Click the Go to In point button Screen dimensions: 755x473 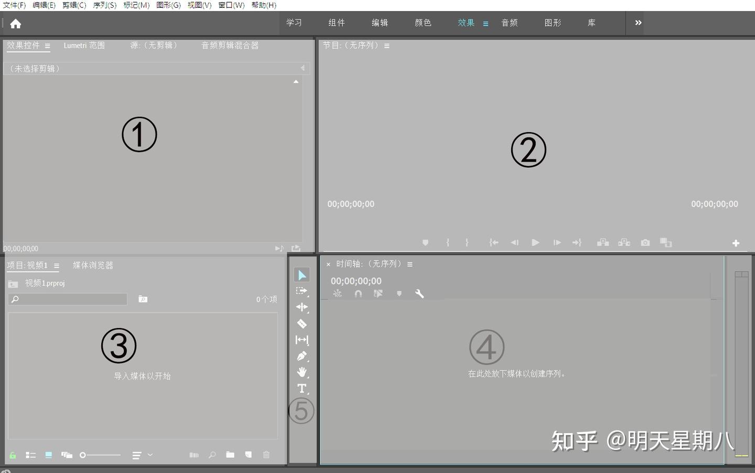(494, 242)
